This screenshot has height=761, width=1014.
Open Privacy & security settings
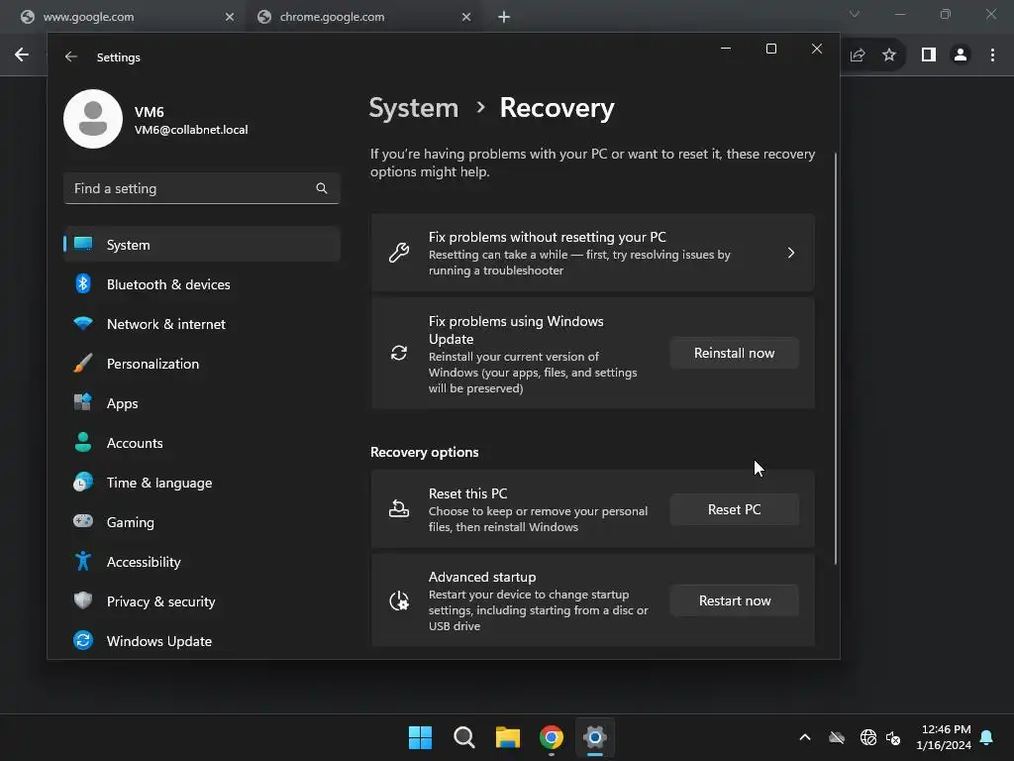point(202,601)
